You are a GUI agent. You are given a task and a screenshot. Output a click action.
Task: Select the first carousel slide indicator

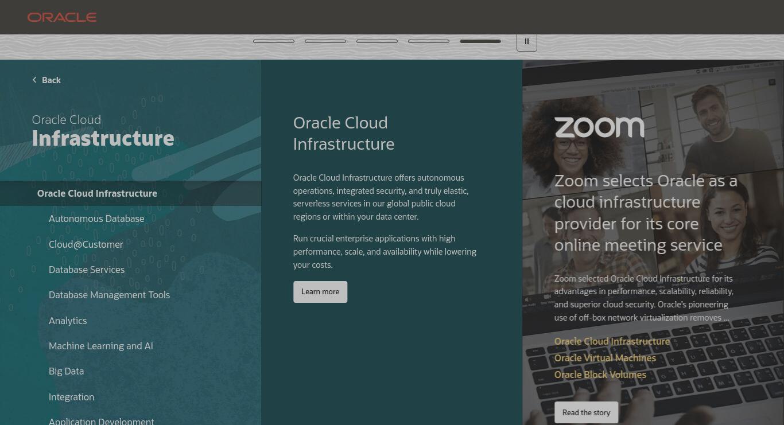(274, 41)
